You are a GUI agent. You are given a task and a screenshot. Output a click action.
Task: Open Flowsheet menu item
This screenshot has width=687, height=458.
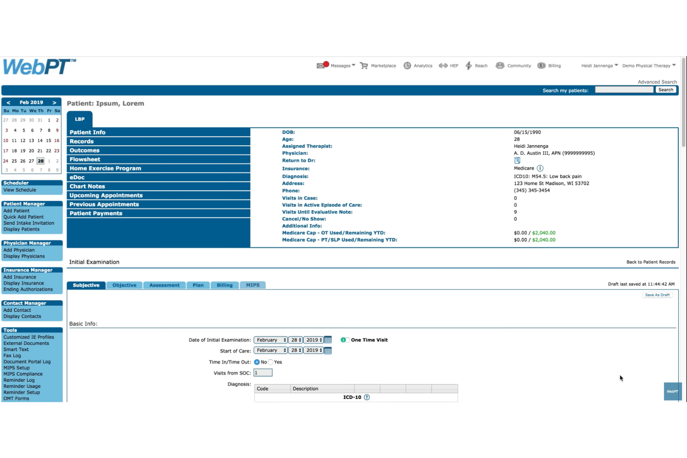159,160
